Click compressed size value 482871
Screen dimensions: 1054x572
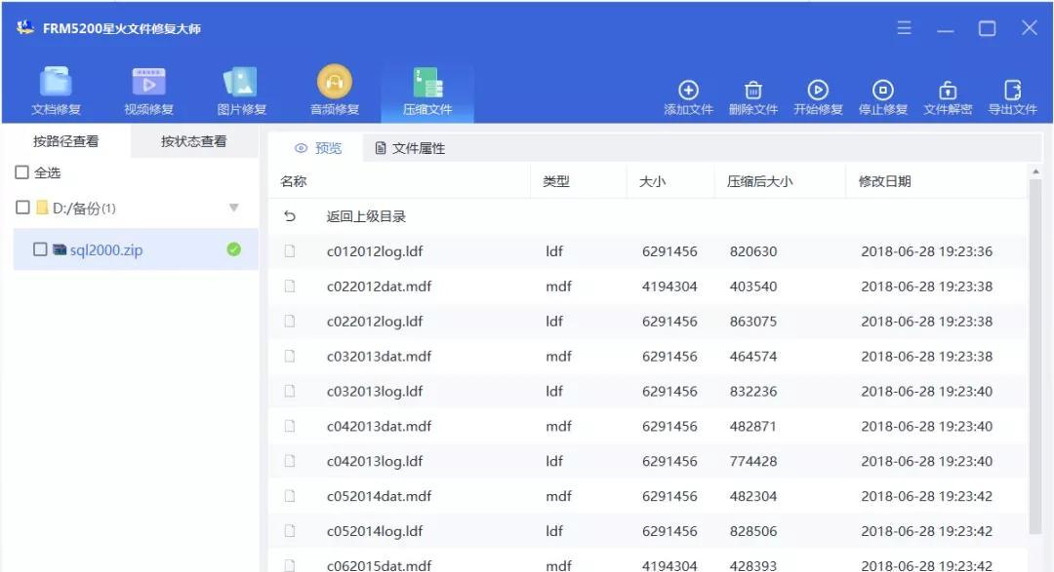(752, 426)
